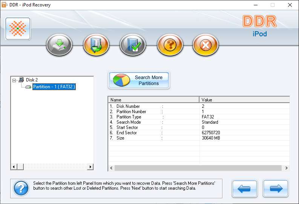299x204 pixels.
Task: Click the Standard value cell
Action: point(210,122)
